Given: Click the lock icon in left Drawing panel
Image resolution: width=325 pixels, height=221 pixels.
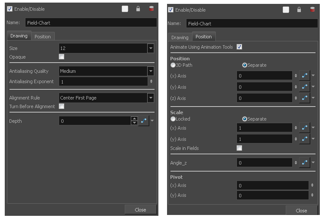Looking at the screenshot, I should [138, 9].
